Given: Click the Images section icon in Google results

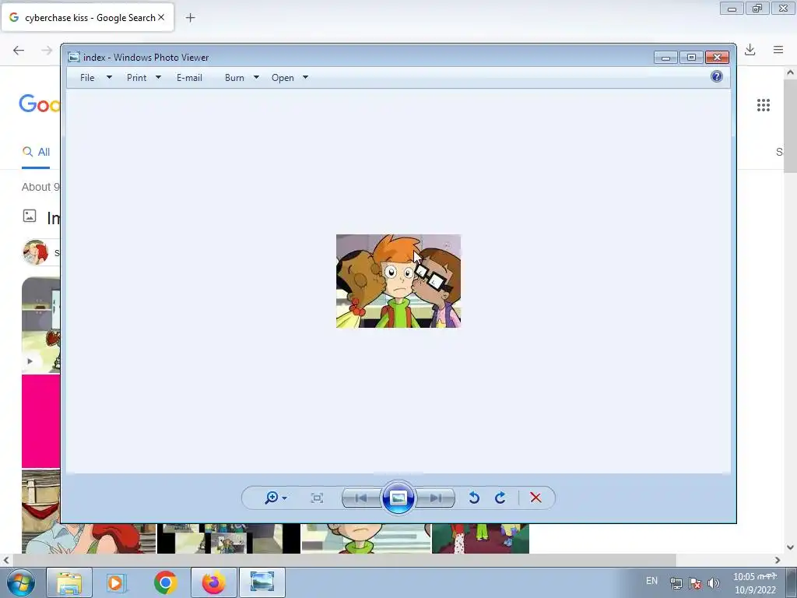Looking at the screenshot, I should point(30,216).
